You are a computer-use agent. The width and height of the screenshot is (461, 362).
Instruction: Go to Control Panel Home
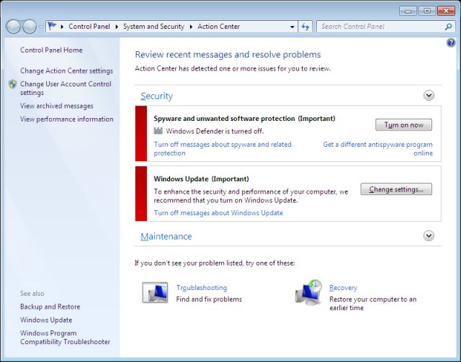(x=51, y=50)
